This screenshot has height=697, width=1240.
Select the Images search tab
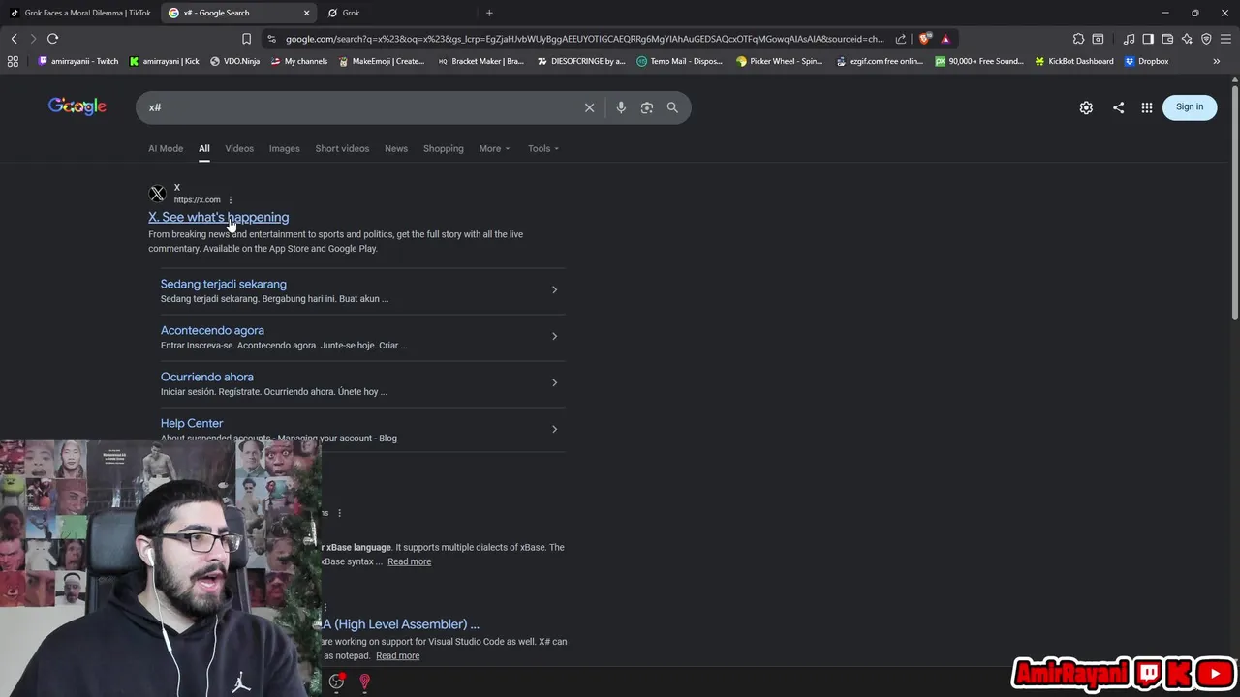[x=284, y=148]
